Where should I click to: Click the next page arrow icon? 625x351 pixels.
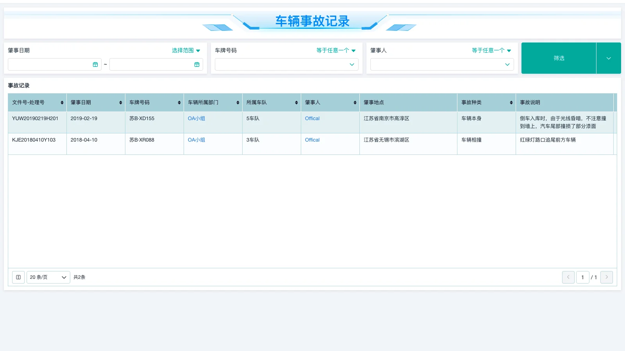pyautogui.click(x=606, y=277)
